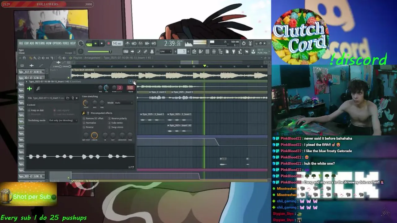The image size is (397, 223).
Task: Expand the channel settings title arrow
Action: tap(27, 81)
